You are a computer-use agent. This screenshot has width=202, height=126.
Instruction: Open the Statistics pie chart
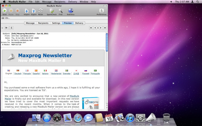click(71, 12)
